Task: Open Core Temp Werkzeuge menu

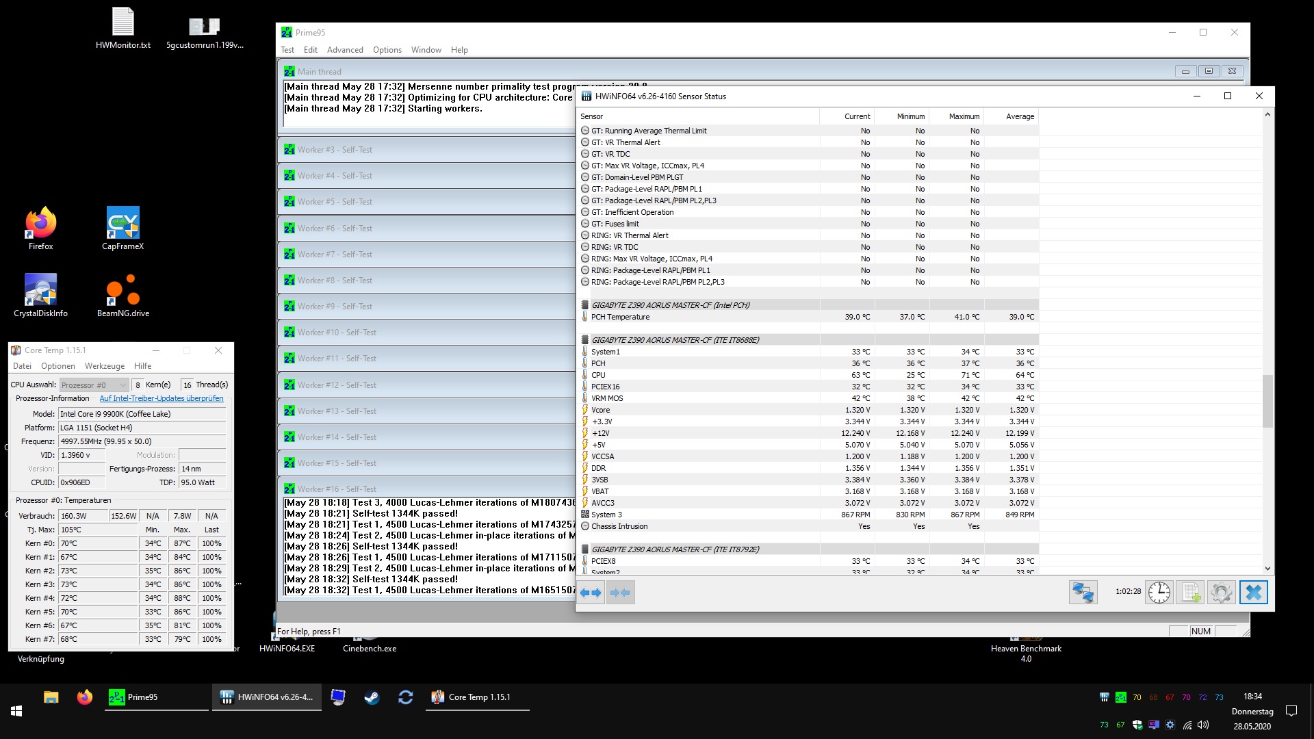Action: pos(105,366)
